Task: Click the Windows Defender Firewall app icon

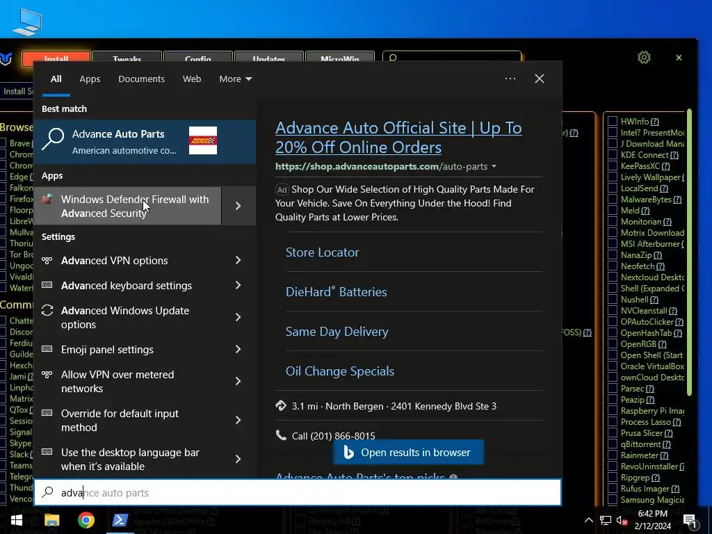Action: (47, 199)
